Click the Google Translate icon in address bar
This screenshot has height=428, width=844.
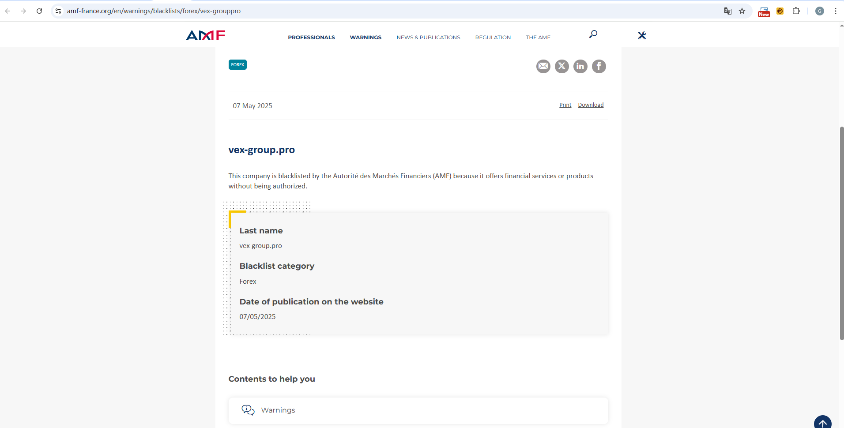pos(728,11)
